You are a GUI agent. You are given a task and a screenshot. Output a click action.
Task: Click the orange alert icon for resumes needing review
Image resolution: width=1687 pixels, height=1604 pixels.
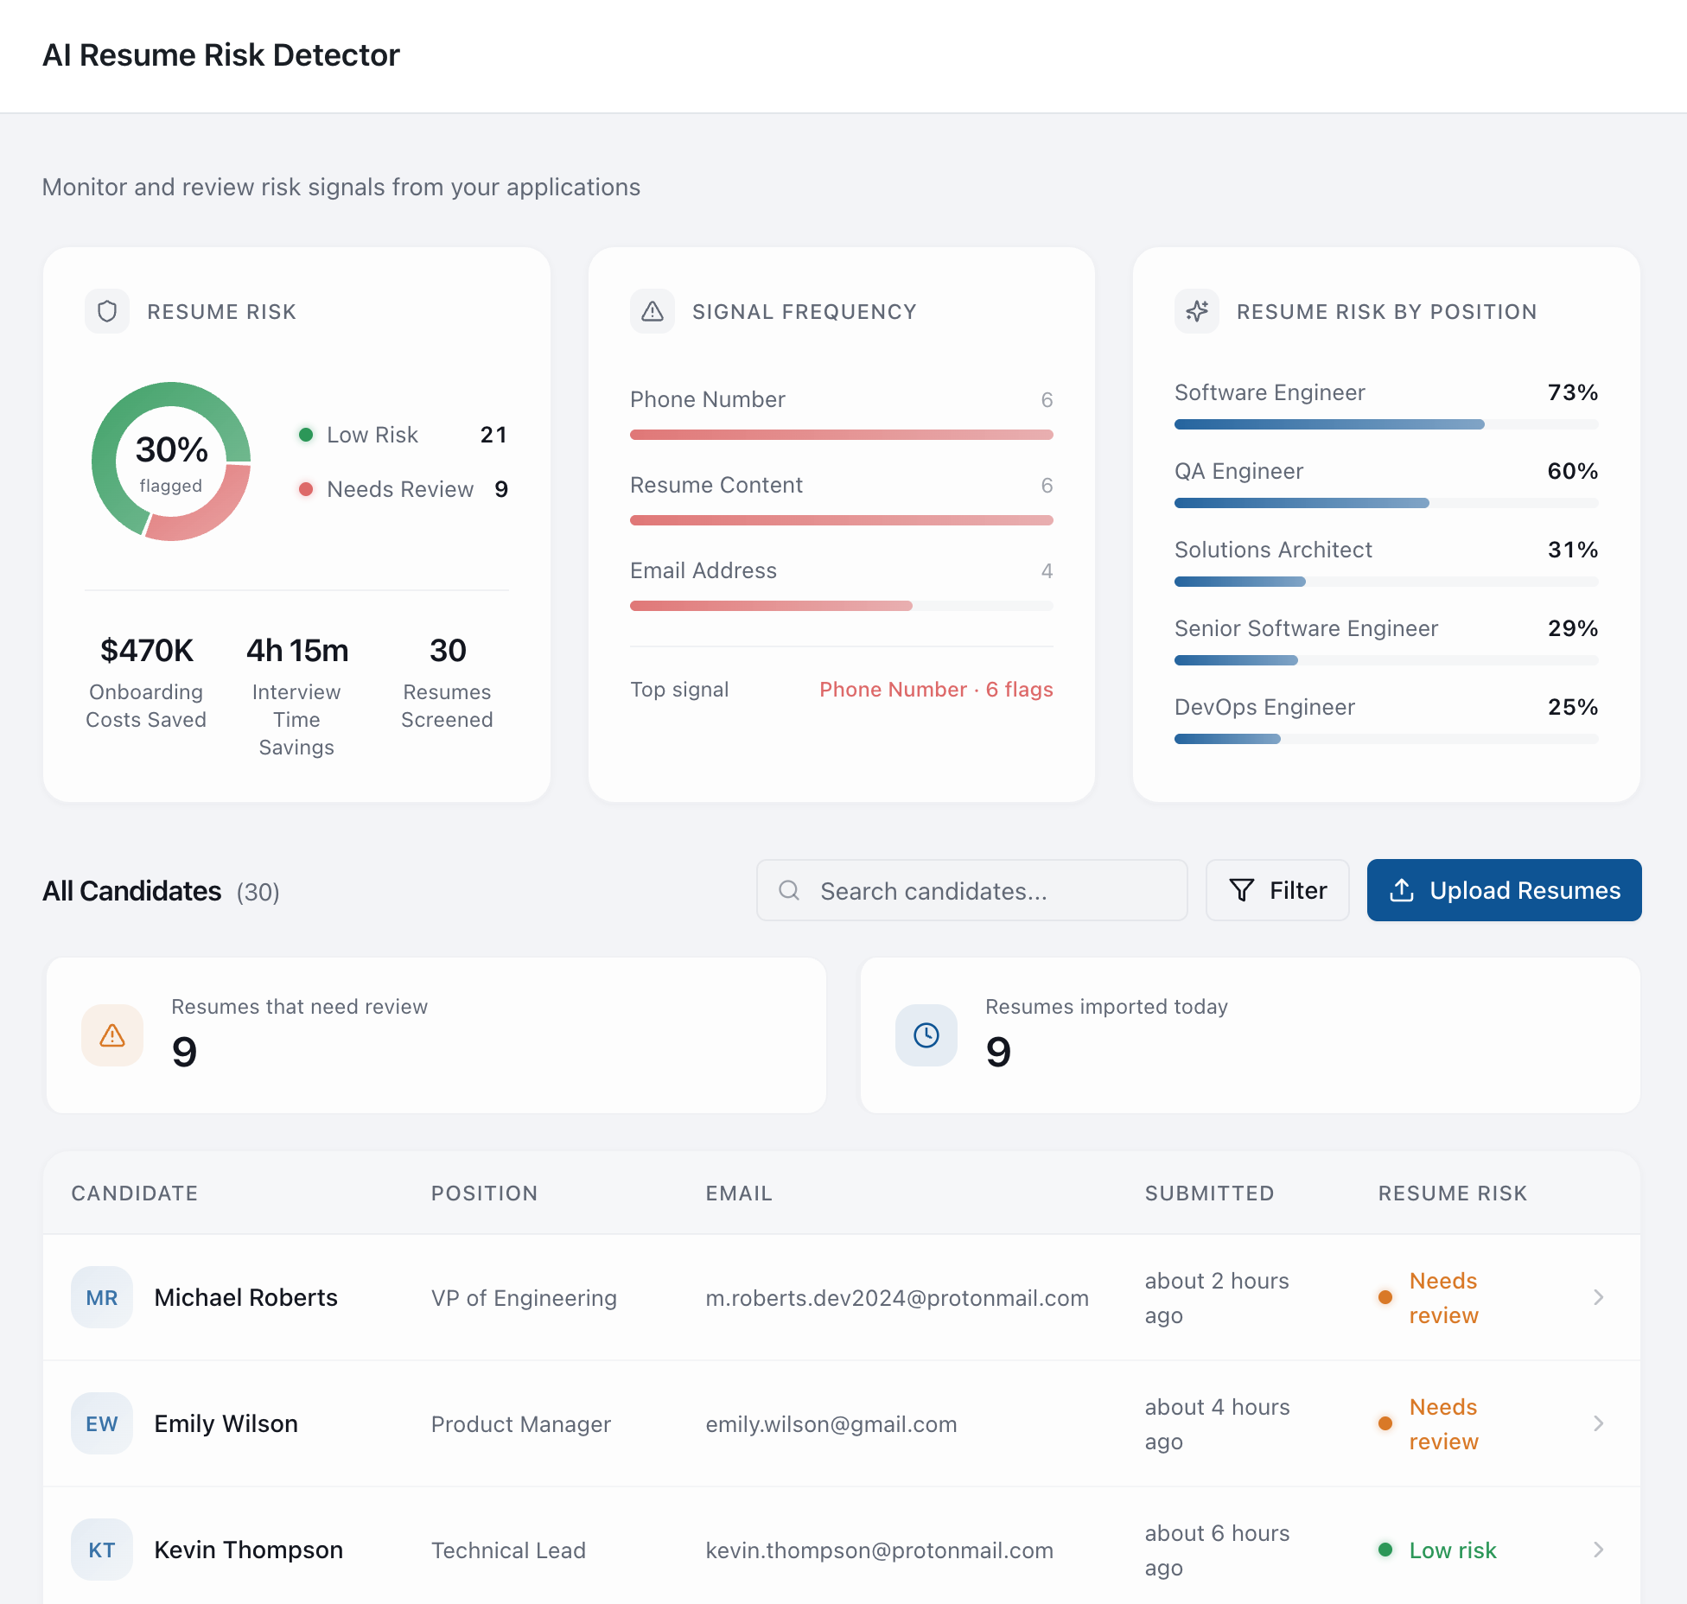coord(112,1035)
